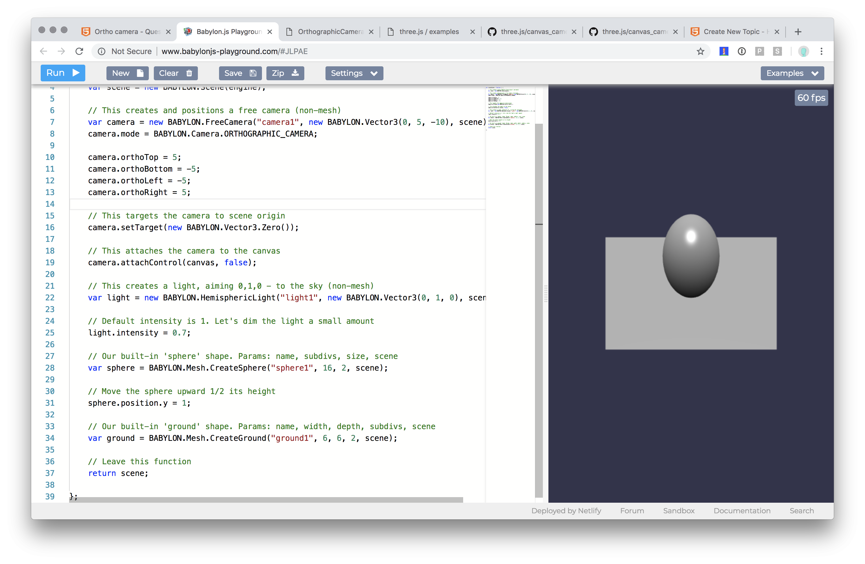Open the Chrome profile avatar
Viewport: 865px width, 564px height.
coord(804,51)
